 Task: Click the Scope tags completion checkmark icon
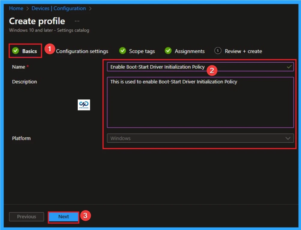tap(122, 51)
